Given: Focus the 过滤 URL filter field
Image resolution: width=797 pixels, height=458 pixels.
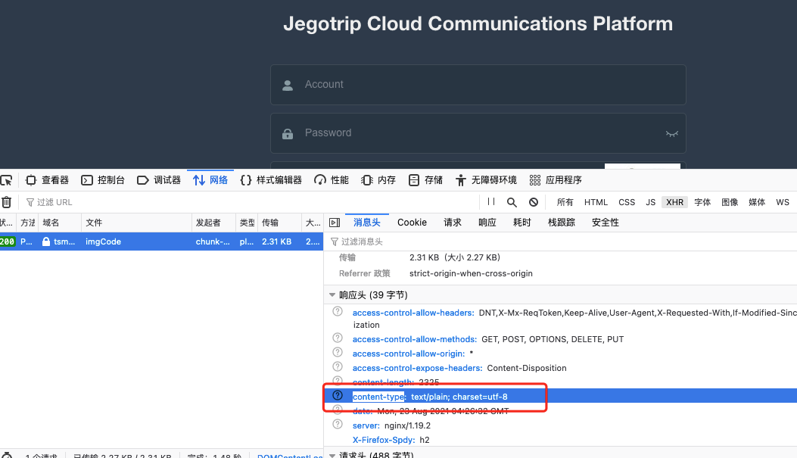Looking at the screenshot, I should click(x=249, y=202).
